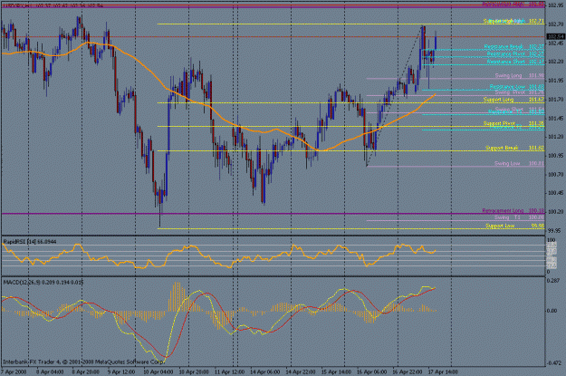
Task: Click the Swing Long 101.98 label
Action: [519, 75]
